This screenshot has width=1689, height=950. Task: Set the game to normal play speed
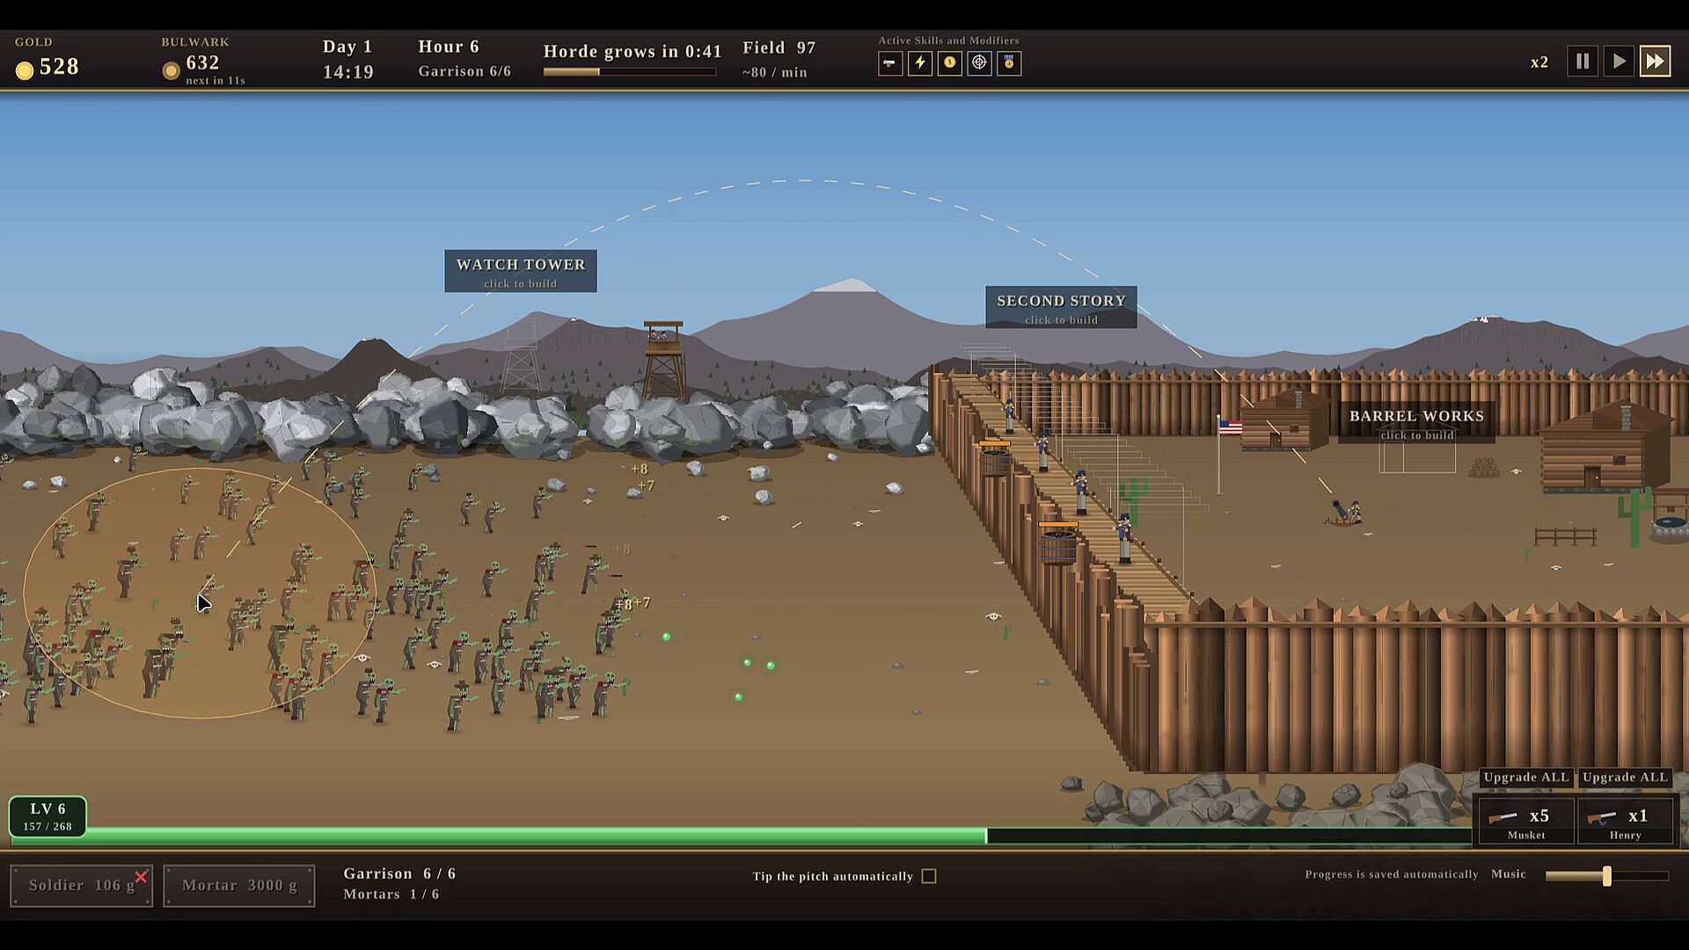pos(1619,62)
